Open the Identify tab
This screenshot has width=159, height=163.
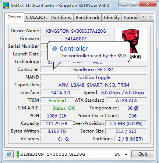point(112,18)
